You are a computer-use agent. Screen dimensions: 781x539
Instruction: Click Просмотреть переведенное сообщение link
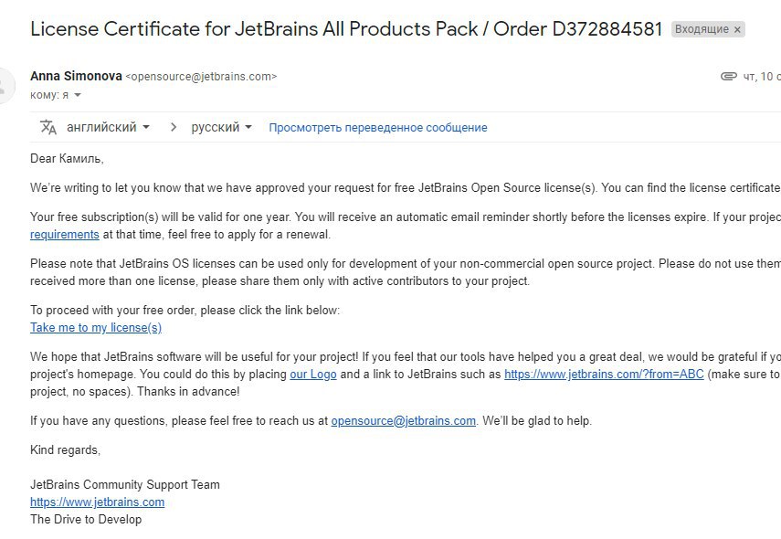click(x=378, y=128)
